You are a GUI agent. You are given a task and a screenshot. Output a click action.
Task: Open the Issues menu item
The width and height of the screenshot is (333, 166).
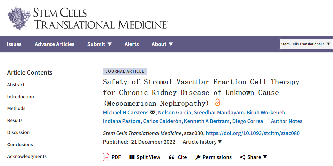coord(14,44)
